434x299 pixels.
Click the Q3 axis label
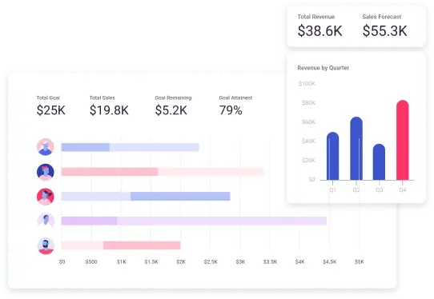380,190
